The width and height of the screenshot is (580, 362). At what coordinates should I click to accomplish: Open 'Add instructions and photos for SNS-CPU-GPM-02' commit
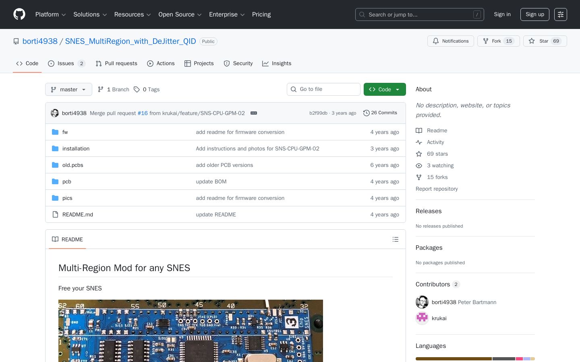(x=257, y=148)
